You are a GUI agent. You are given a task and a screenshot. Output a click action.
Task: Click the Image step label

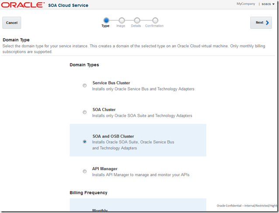[121, 26]
